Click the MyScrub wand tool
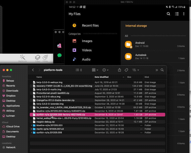This screenshot has width=191, height=153. point(23,58)
